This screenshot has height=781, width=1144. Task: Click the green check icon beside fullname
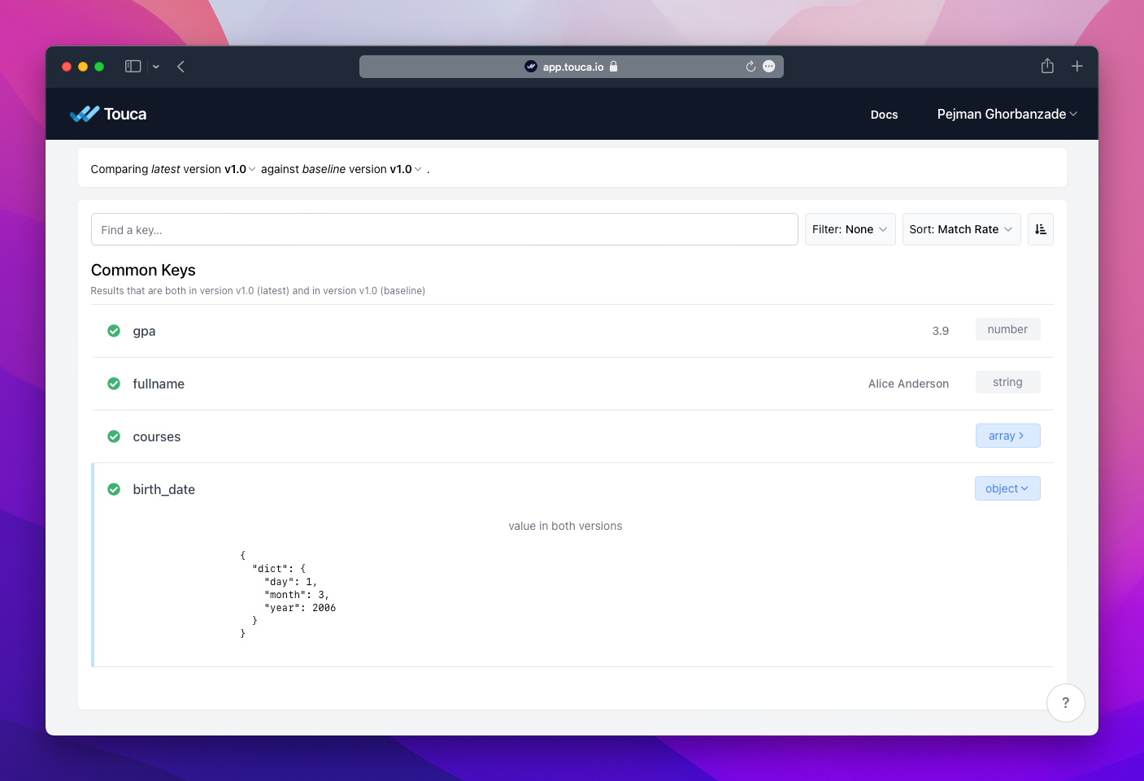point(114,384)
